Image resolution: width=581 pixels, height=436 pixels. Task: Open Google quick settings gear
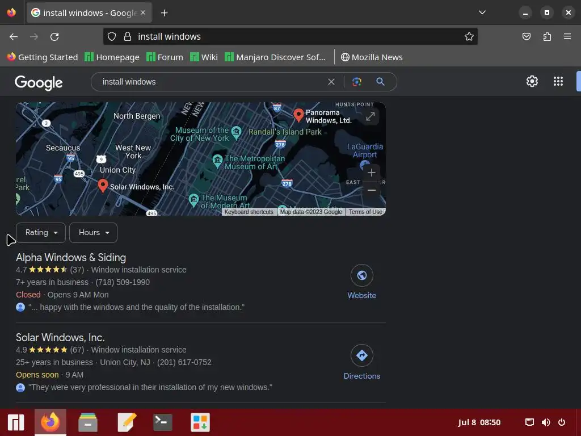(532, 81)
